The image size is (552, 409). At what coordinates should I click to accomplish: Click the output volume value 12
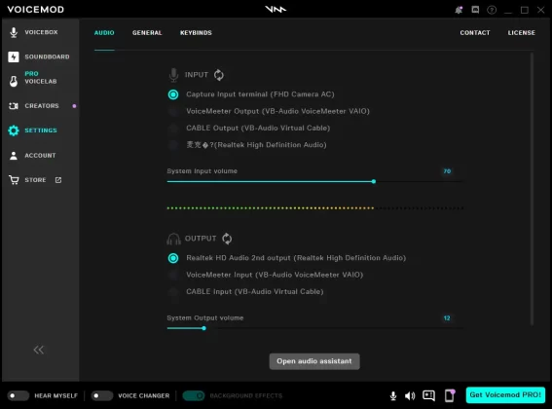point(447,318)
